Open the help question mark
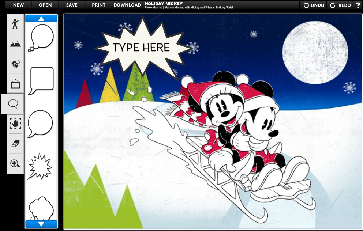Screen dimensions: 363x231 click(358, 5)
